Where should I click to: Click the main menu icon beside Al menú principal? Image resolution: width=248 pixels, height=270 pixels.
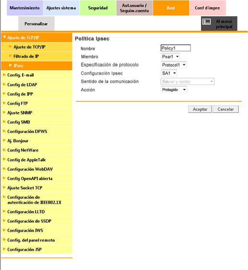[x=207, y=22]
